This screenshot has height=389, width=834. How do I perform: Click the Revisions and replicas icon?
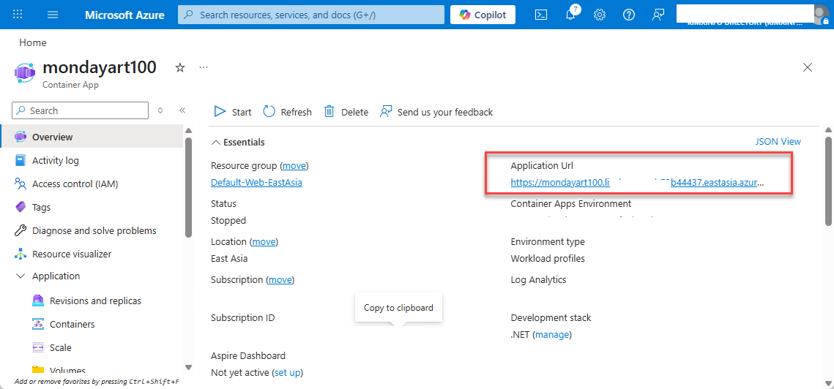(38, 301)
